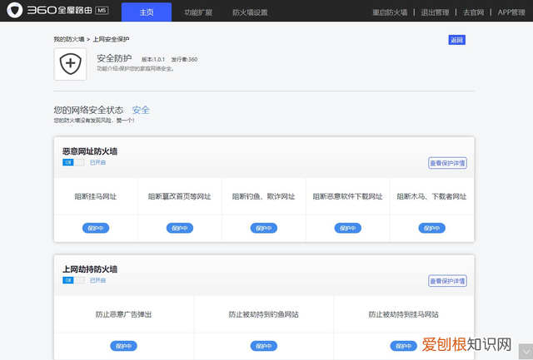Click the 阻断木马、下载者网址 label
This screenshot has width=533, height=360.
coord(431,196)
